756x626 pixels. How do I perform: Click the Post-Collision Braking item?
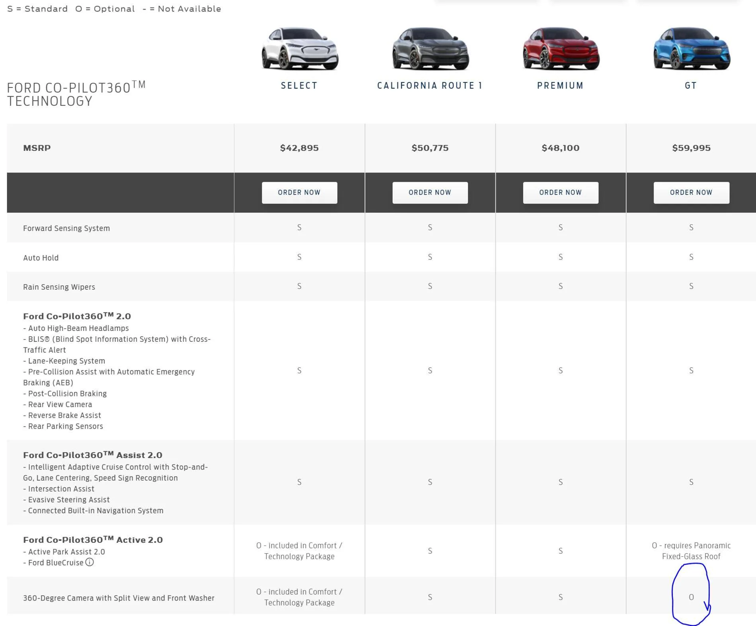point(67,394)
